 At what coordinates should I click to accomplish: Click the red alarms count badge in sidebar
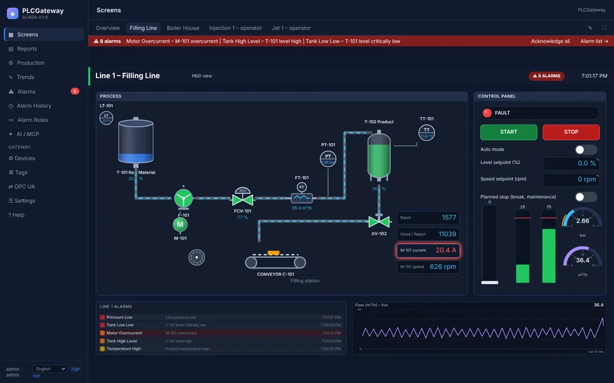coord(75,91)
